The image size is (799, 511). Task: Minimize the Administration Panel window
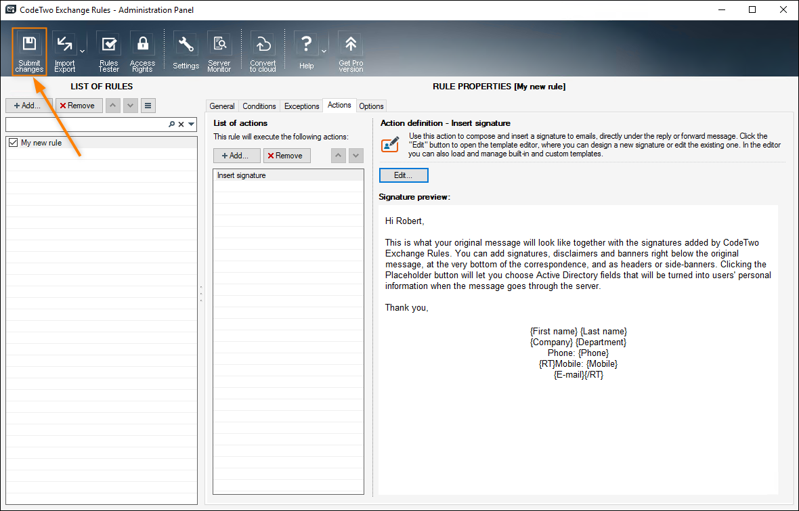point(722,9)
